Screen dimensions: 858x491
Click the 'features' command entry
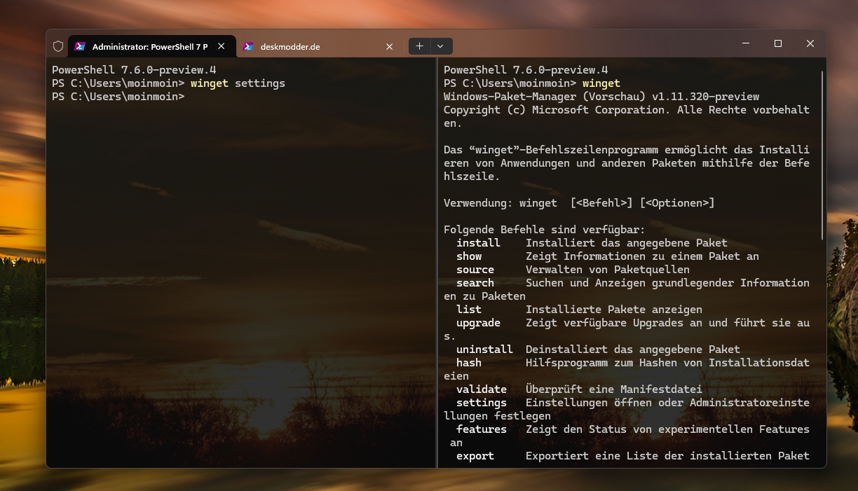482,429
